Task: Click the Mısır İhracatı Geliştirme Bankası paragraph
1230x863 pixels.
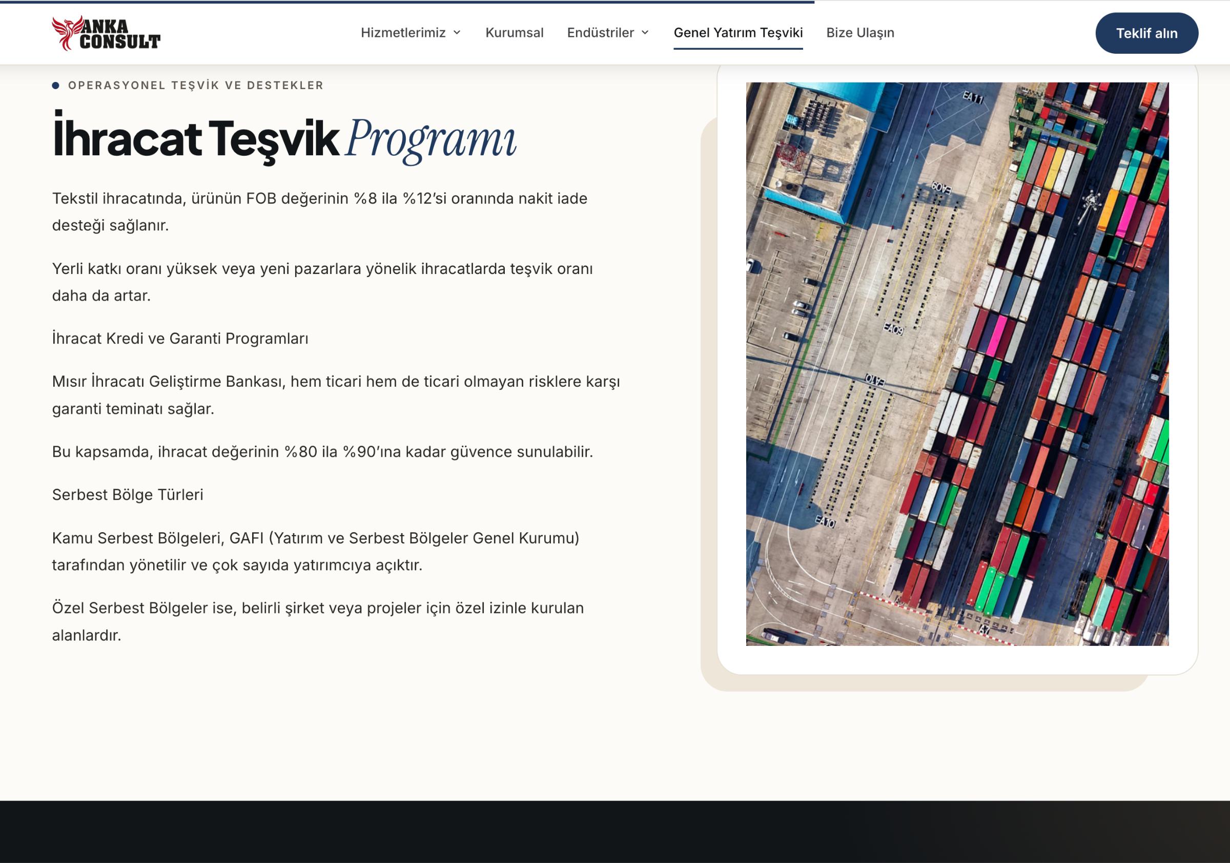Action: 336,395
